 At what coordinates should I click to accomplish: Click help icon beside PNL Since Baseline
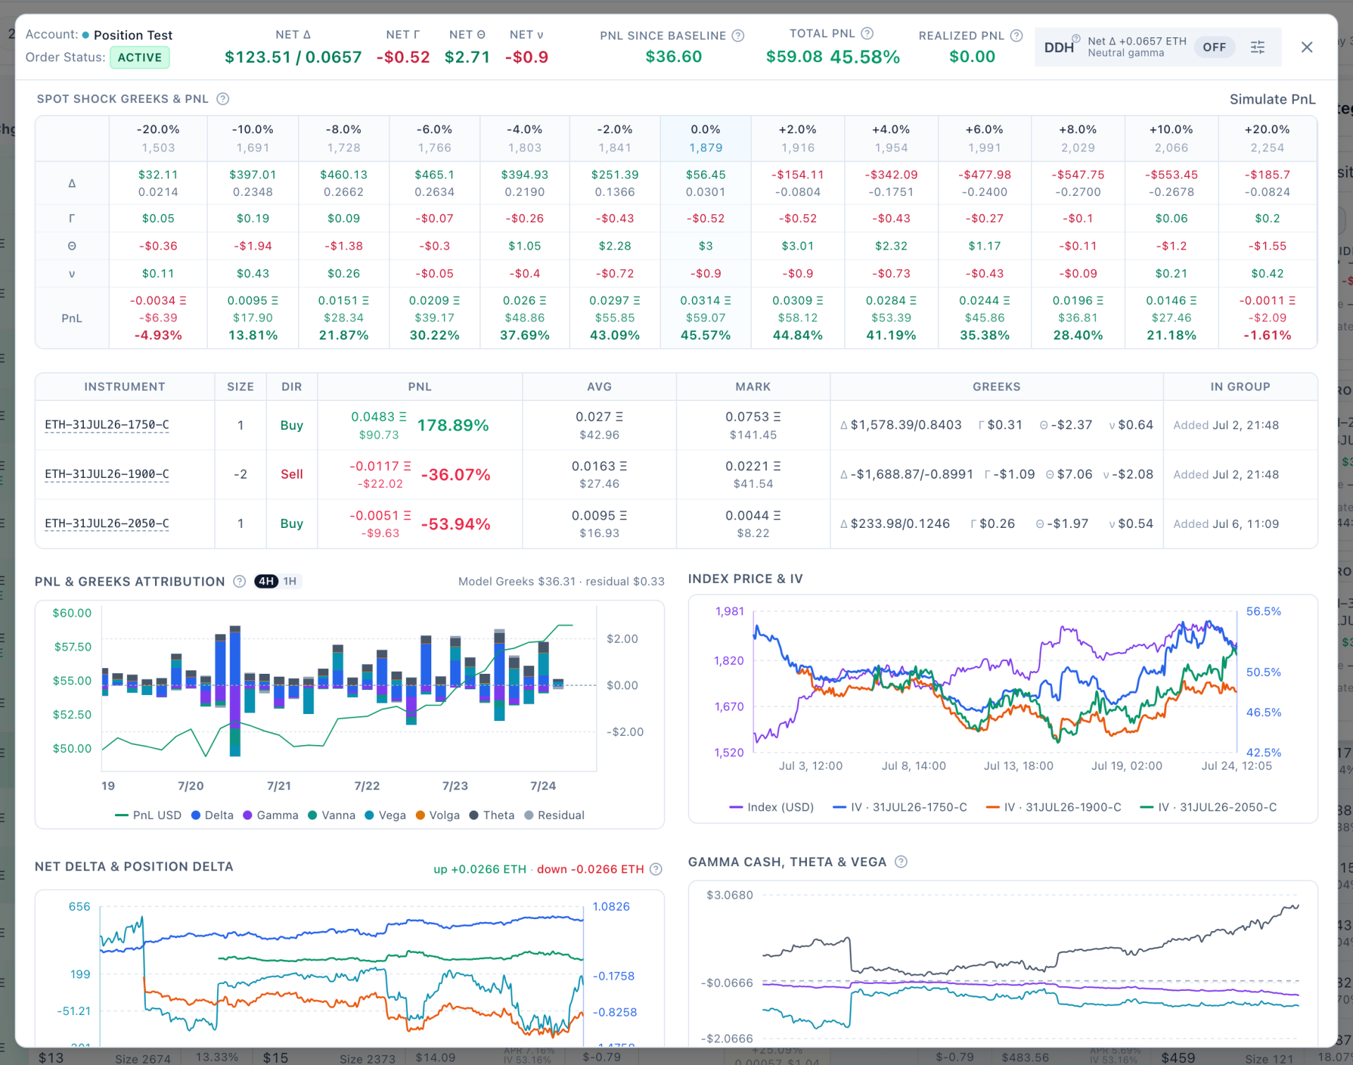(x=738, y=35)
